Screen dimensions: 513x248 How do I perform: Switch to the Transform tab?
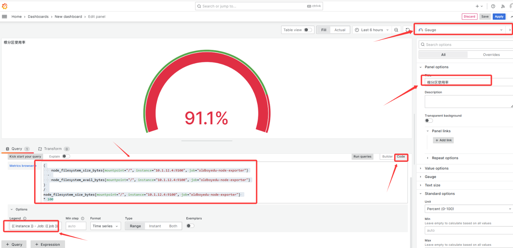(53, 149)
